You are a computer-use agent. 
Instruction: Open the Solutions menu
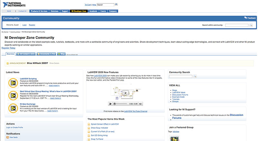coord(55,11)
